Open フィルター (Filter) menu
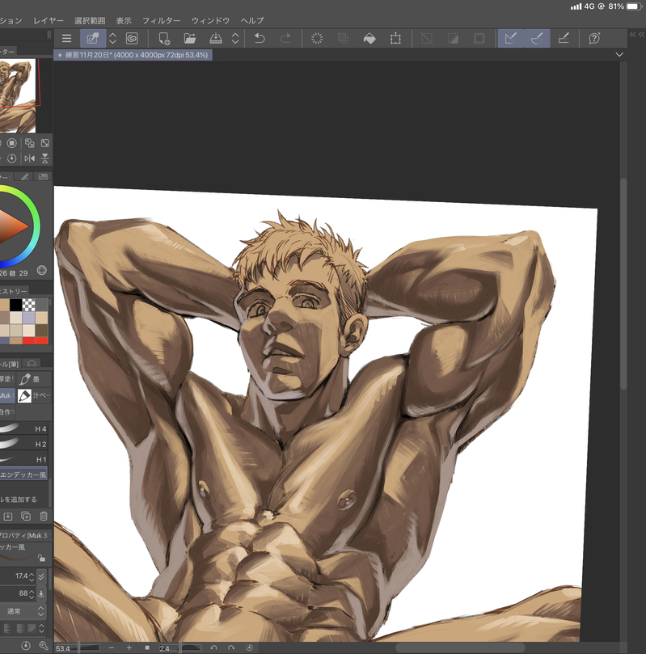Screen dimensions: 646x654 [162, 20]
